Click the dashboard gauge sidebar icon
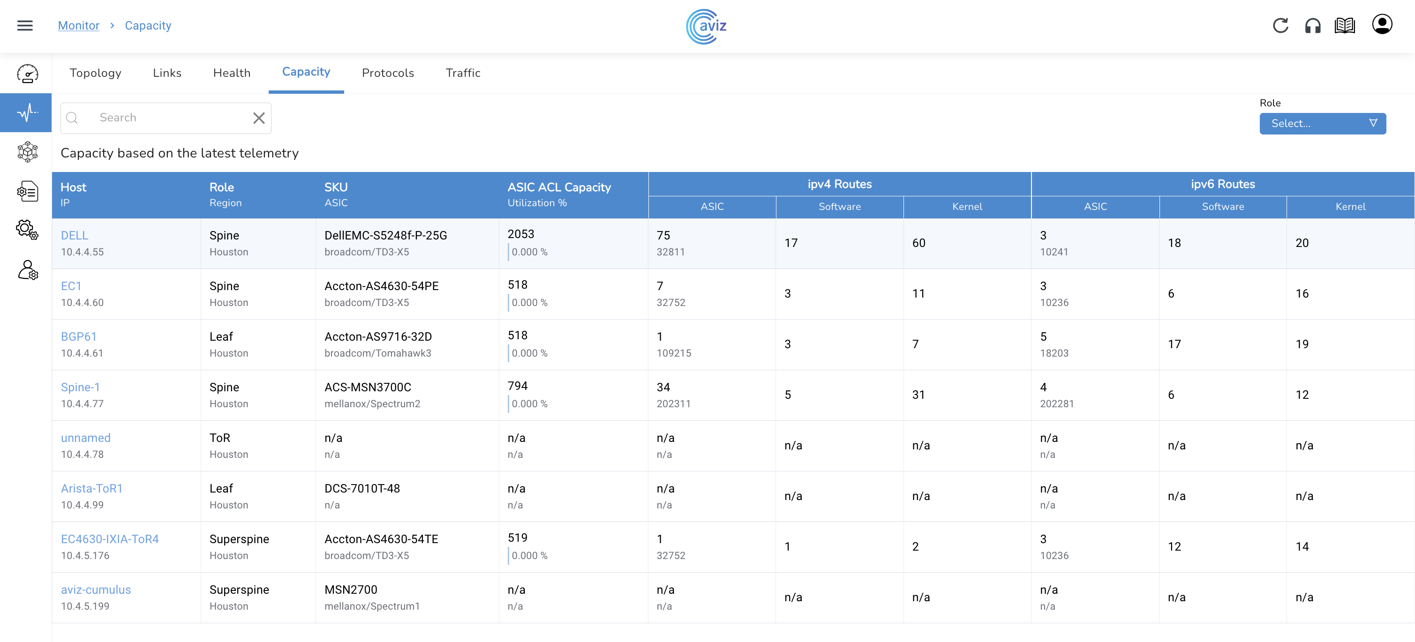The image size is (1415, 642). click(x=27, y=73)
